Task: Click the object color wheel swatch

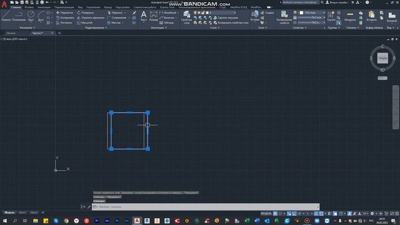Action: 295,12
